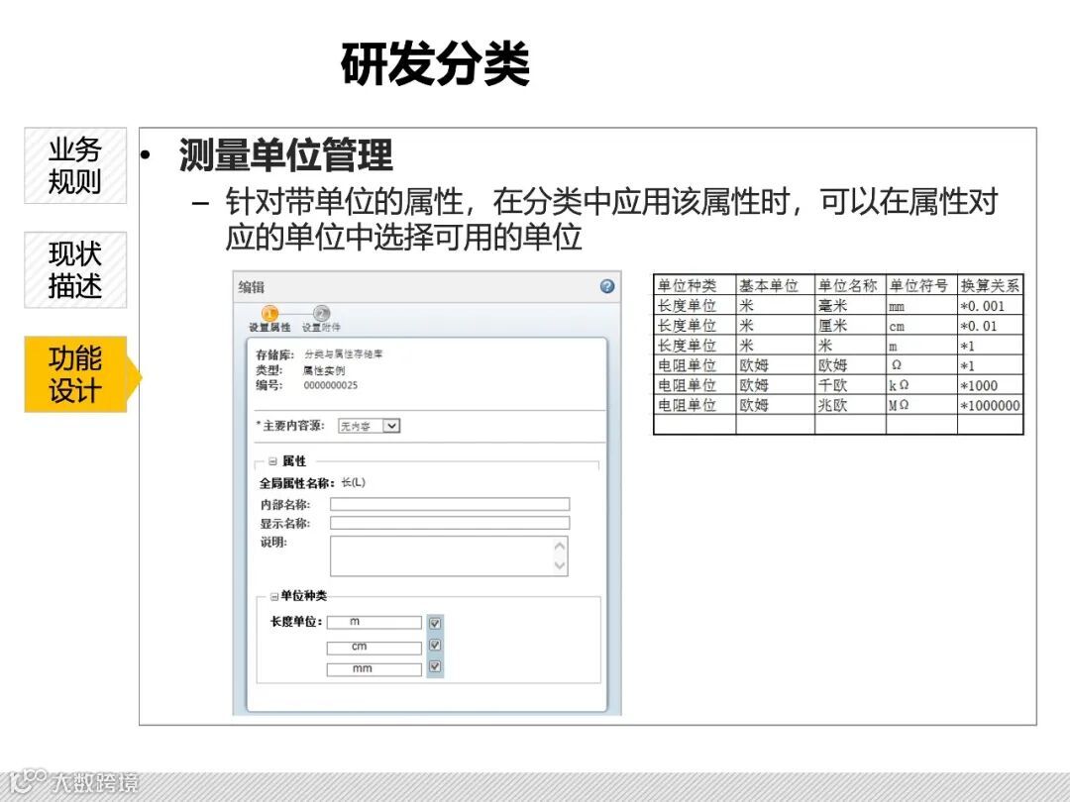
Task: Click the 换算关系 table header
Action: pos(990,285)
